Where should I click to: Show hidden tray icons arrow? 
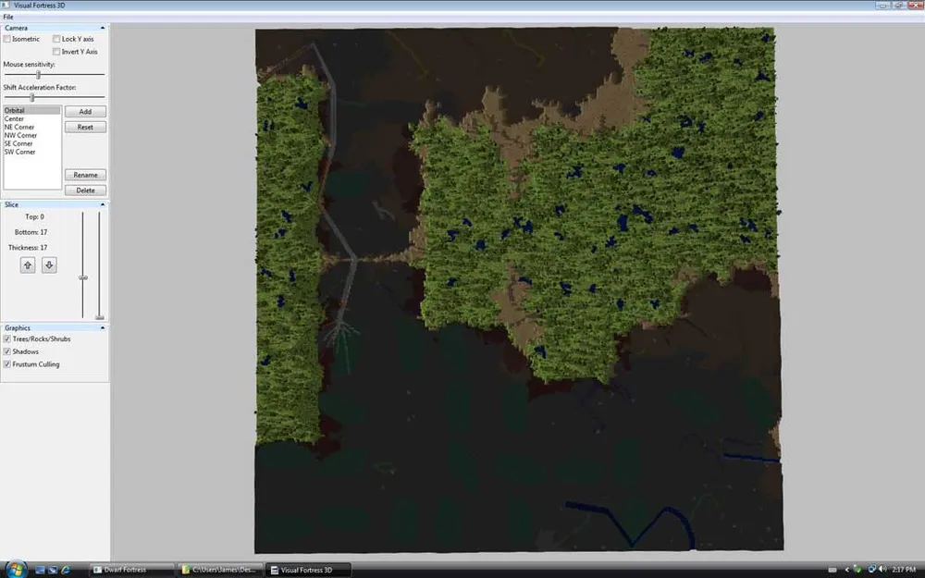click(x=847, y=570)
